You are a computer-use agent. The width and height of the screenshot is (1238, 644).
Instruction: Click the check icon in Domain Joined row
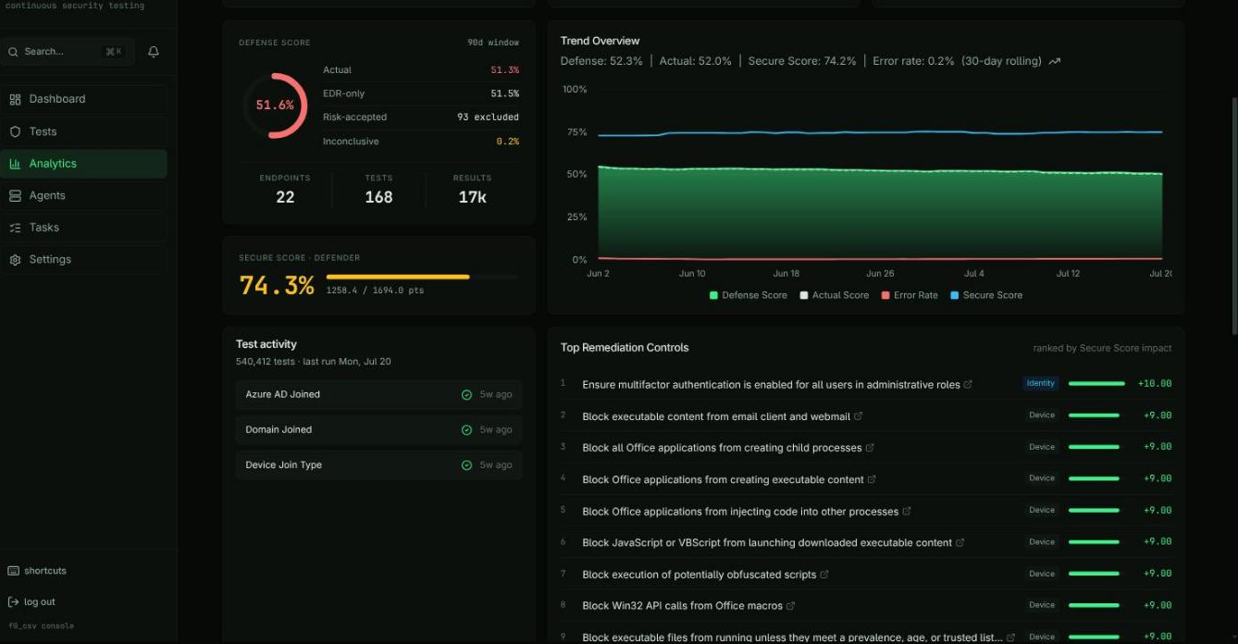467,430
